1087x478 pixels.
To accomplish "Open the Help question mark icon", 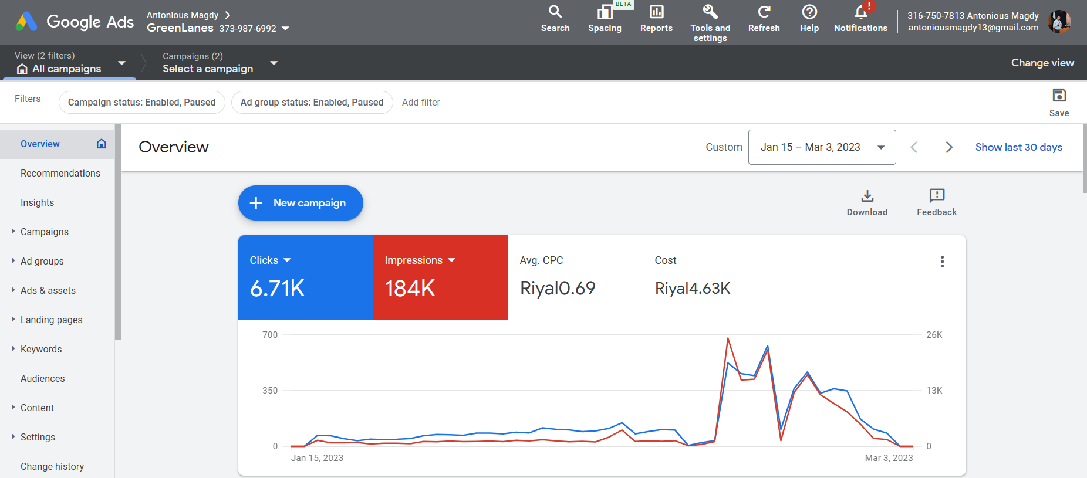I will 809,12.
